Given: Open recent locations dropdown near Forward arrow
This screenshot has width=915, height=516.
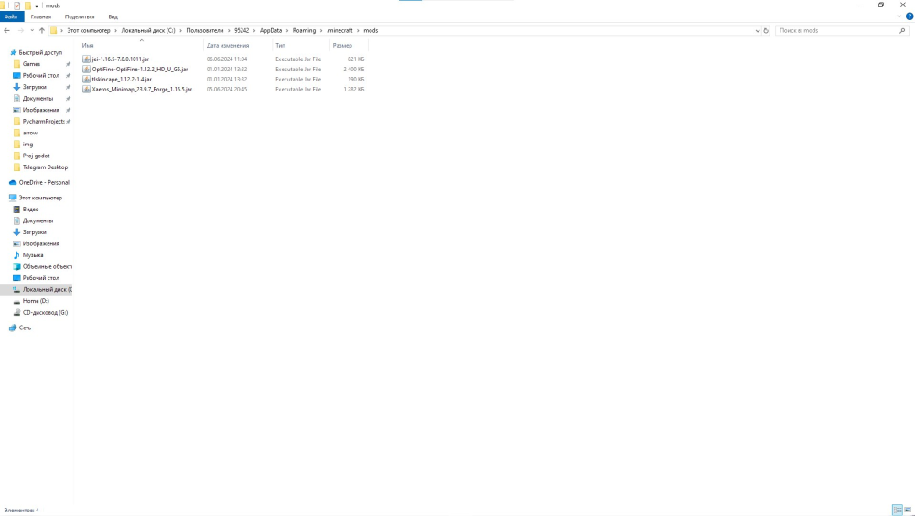Looking at the screenshot, I should pyautogui.click(x=31, y=30).
